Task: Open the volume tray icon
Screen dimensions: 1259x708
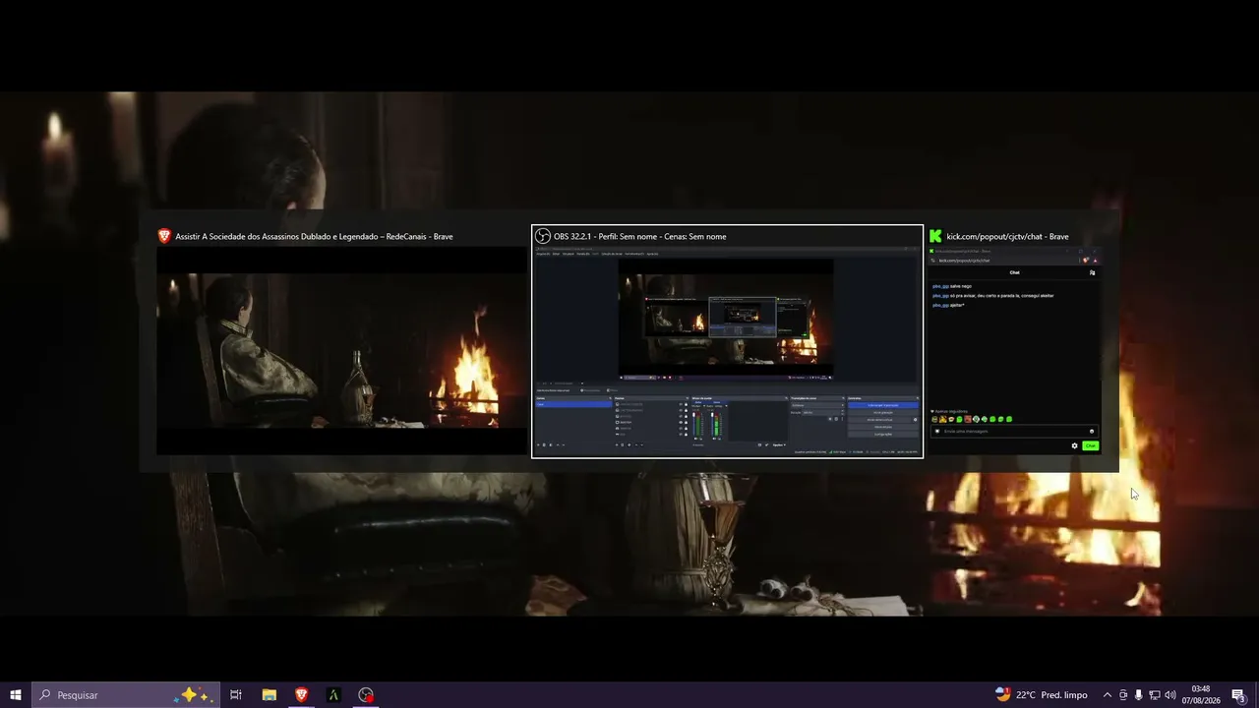Action: 1170,695
